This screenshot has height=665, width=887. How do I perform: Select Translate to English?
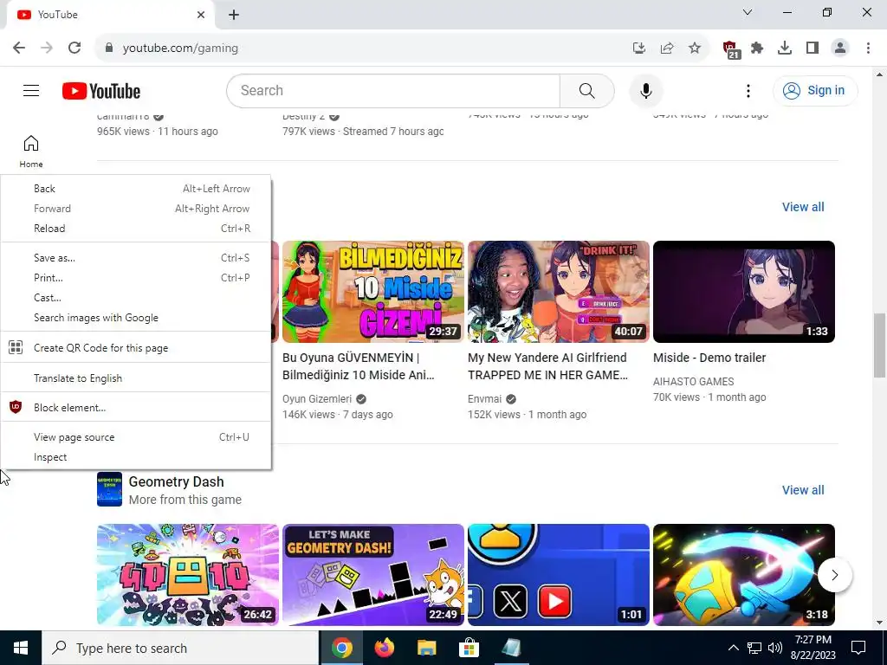click(x=136, y=378)
